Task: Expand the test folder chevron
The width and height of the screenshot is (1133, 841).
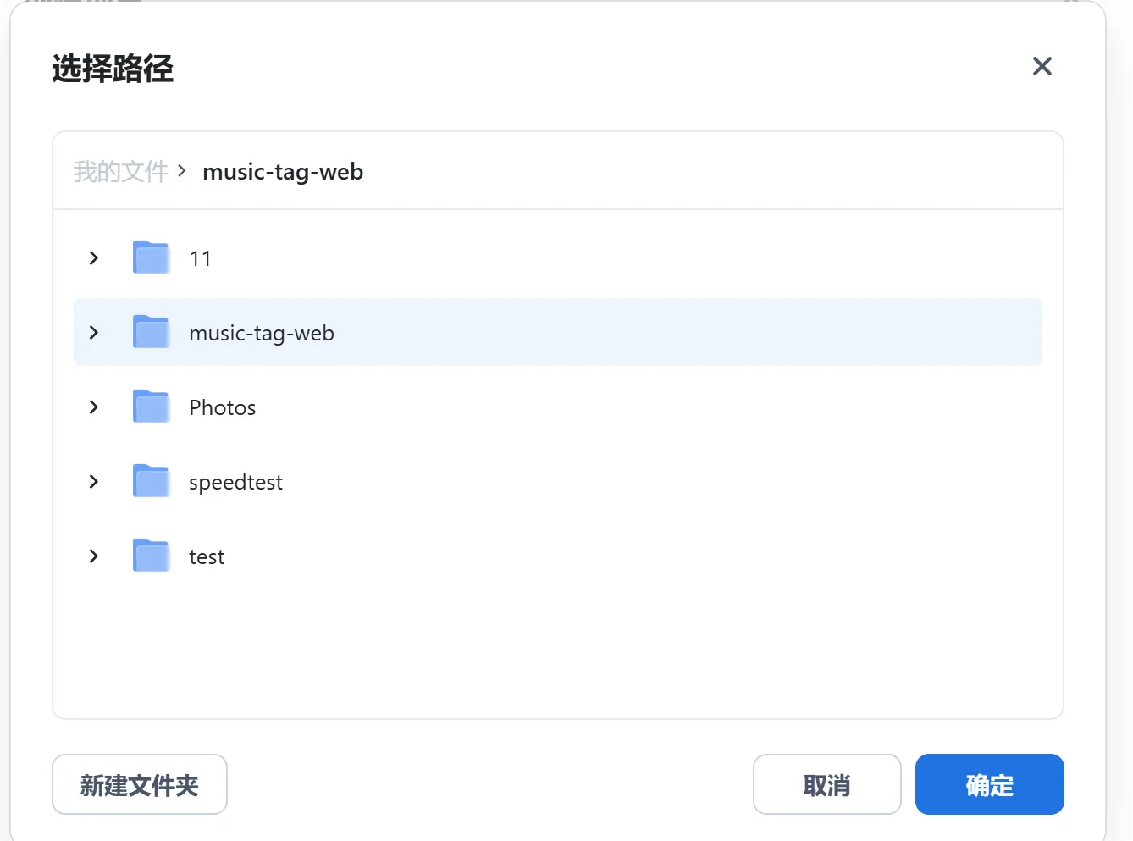Action: point(94,556)
